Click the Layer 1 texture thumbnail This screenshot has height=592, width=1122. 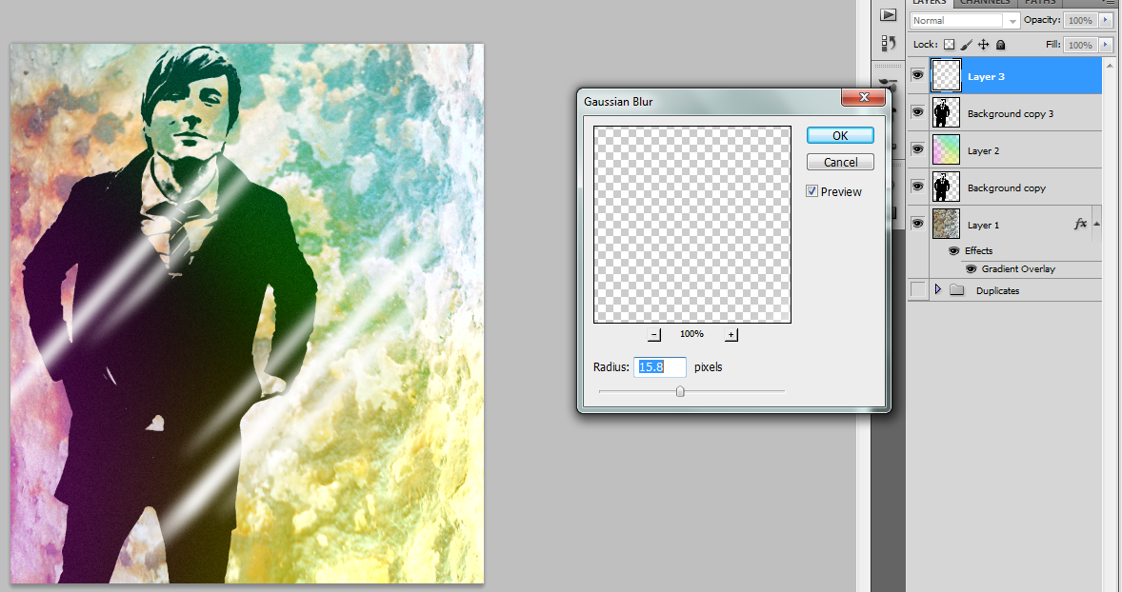[946, 225]
